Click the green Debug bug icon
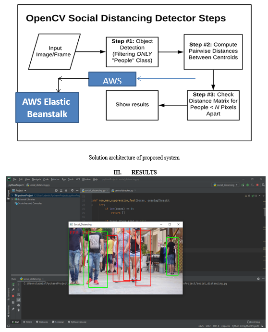Viewport: 268px width, 332px height. [x=247, y=185]
